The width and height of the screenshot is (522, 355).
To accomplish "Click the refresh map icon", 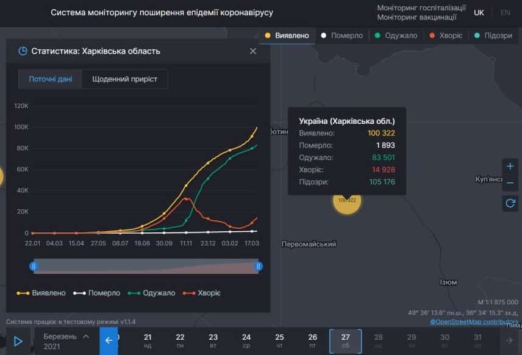I will click(x=510, y=203).
